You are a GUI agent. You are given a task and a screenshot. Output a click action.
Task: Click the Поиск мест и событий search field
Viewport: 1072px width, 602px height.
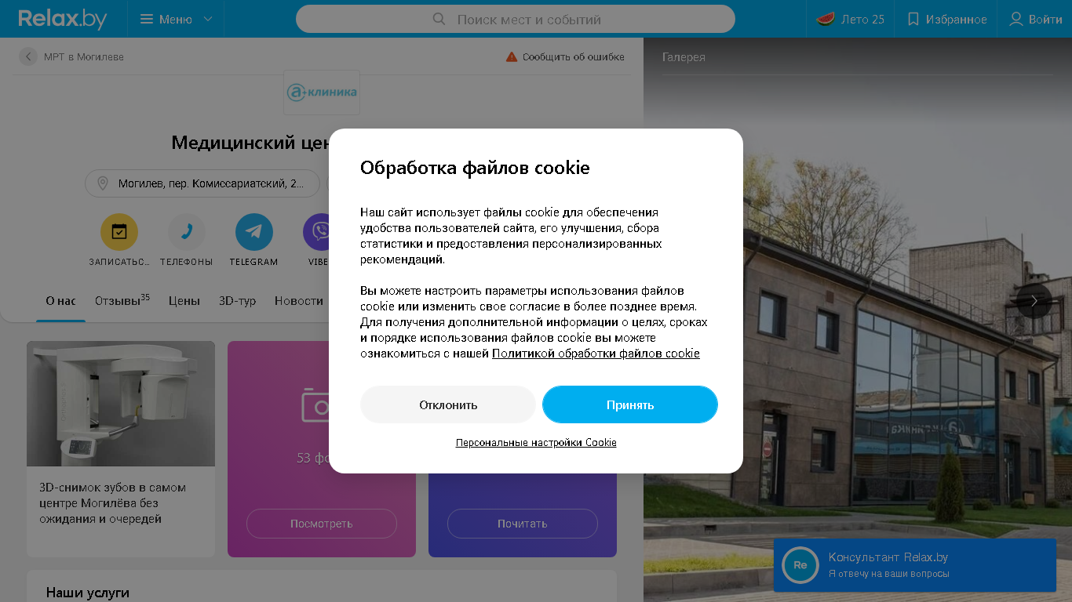pos(516,19)
